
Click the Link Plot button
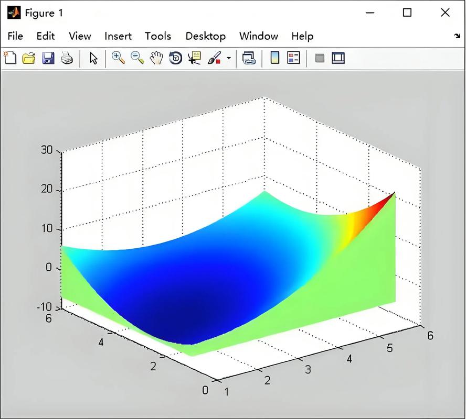(x=249, y=58)
